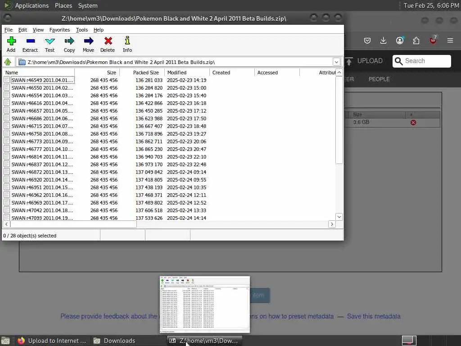Click the search magnifier icon on archive.org
The height and width of the screenshot is (346, 461).
coord(398,61)
